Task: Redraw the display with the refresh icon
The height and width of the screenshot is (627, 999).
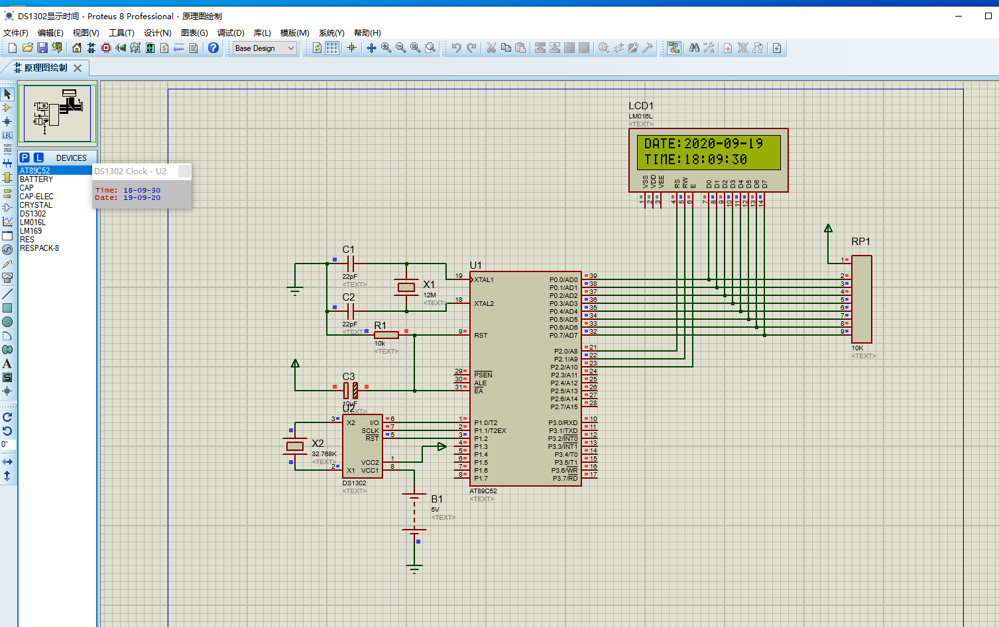Action: [x=318, y=48]
